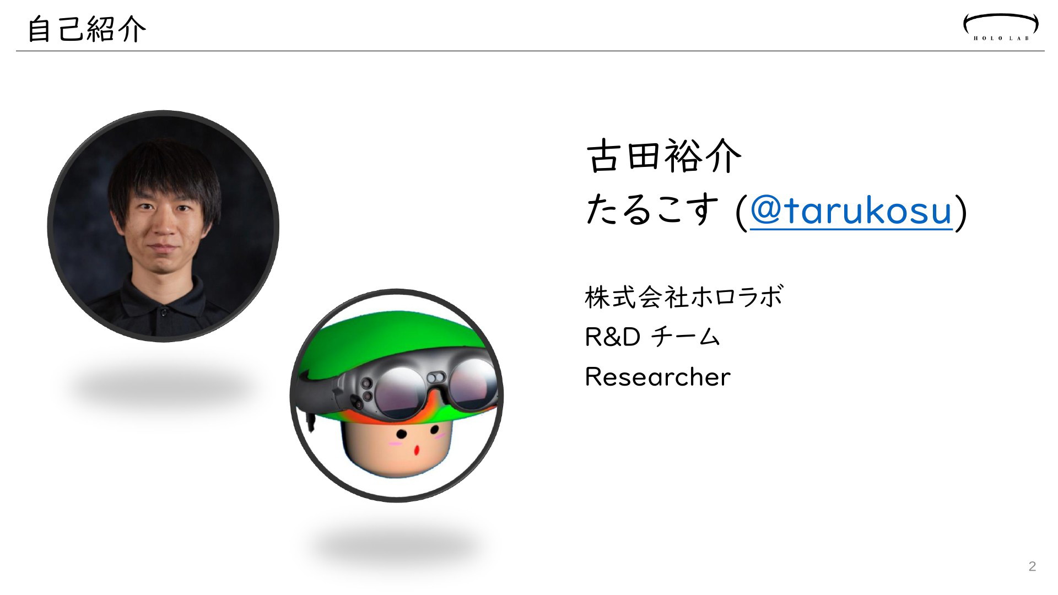Select the green mushroom avatar image
This screenshot has width=1058, height=595.
[x=396, y=395]
